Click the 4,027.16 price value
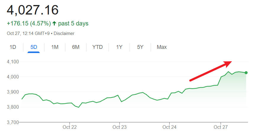This screenshot has width=261, height=135. pos(33,10)
